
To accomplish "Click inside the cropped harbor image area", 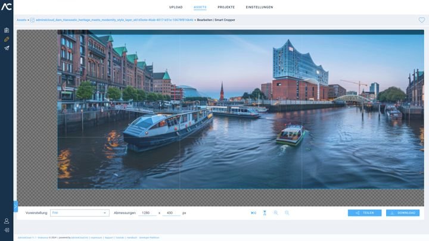I will (241, 109).
